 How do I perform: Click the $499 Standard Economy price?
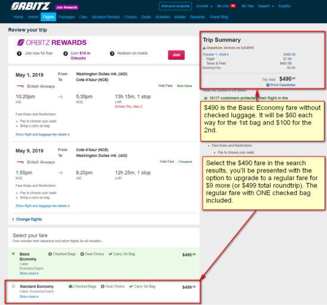click(189, 287)
